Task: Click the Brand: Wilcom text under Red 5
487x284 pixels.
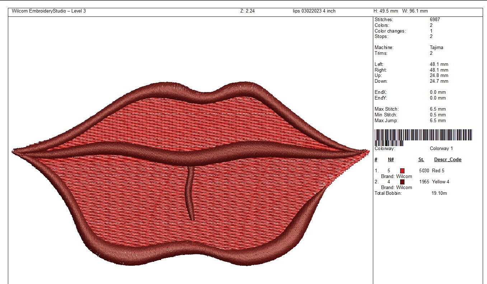Action: [x=397, y=176]
